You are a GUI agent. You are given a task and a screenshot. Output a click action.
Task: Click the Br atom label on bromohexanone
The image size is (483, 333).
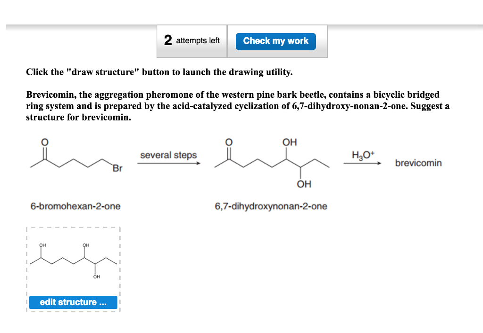(x=116, y=168)
